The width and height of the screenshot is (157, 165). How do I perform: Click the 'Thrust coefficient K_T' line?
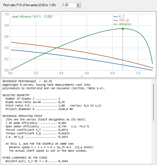[x=37, y=130]
